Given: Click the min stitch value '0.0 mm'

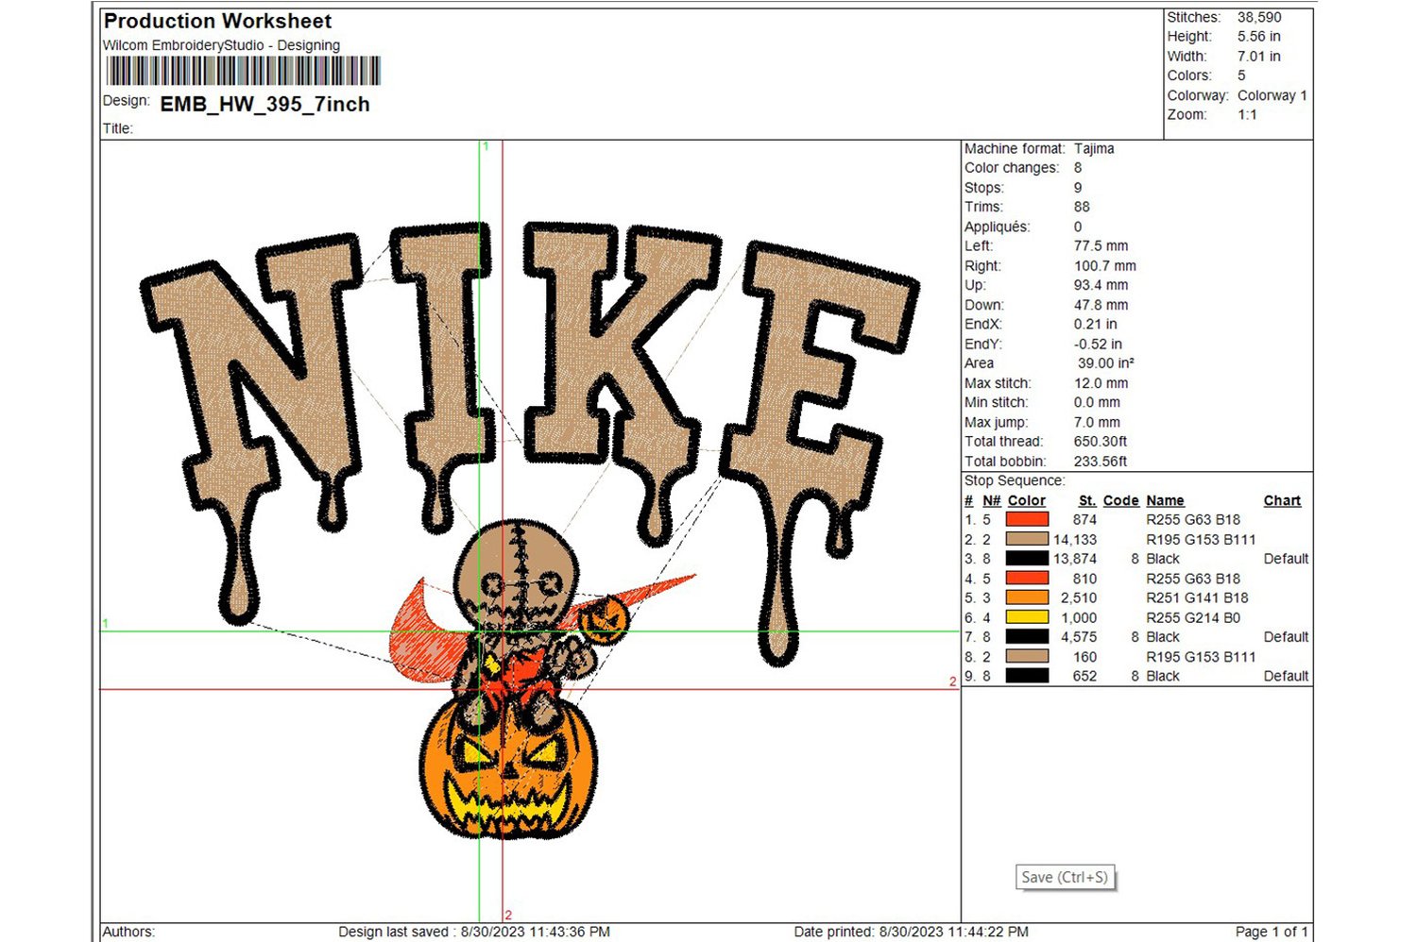Looking at the screenshot, I should (x=1097, y=402).
